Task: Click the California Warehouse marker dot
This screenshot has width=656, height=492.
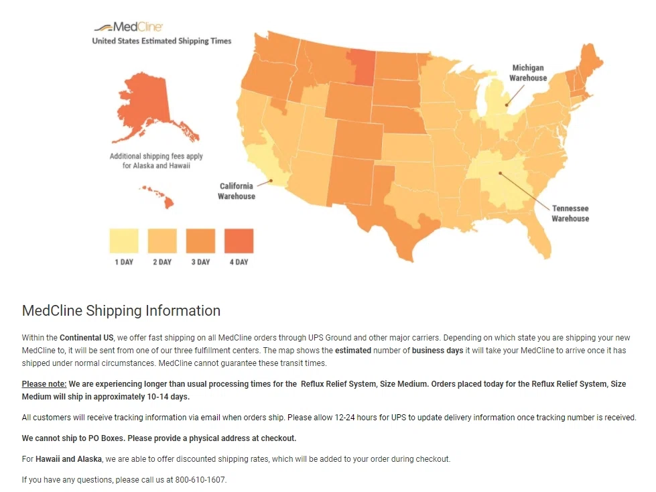Action: point(270,180)
